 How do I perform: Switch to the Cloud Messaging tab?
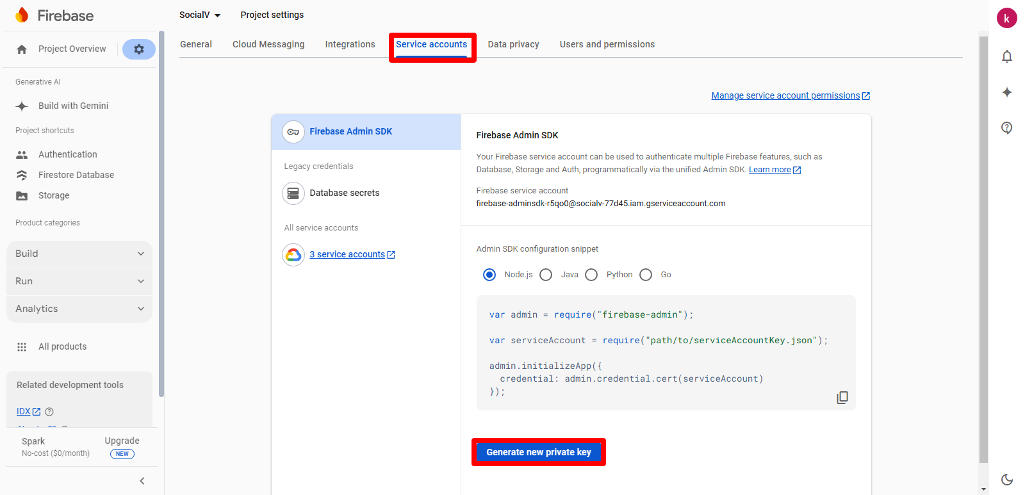(x=268, y=44)
